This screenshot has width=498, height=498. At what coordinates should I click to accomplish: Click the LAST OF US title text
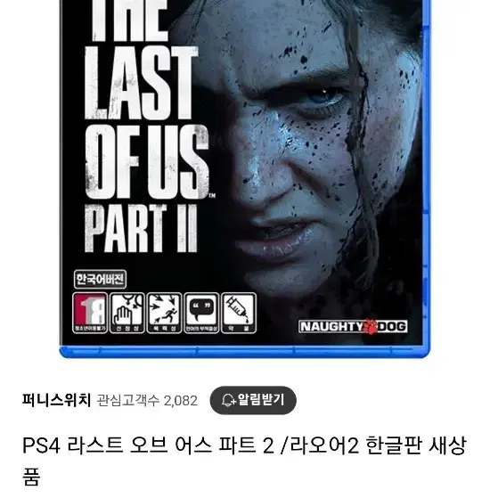coord(147,122)
